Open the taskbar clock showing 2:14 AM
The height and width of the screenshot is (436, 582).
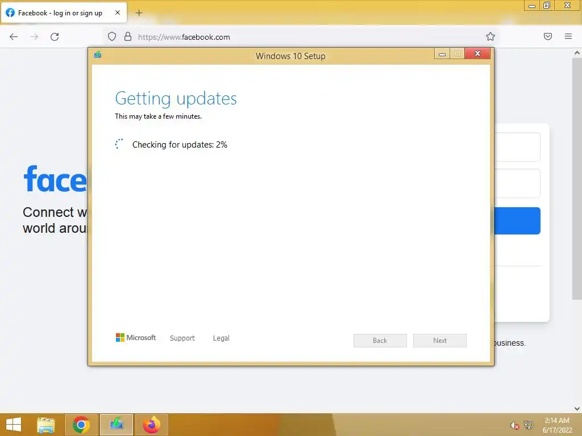point(557,425)
